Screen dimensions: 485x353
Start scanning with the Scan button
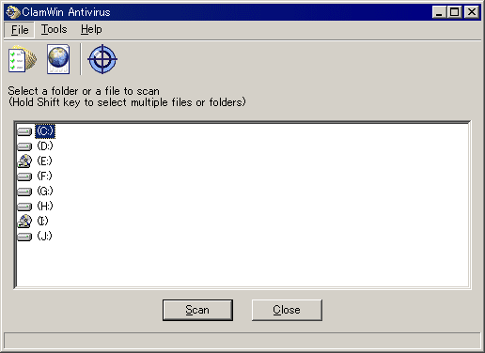tap(197, 310)
